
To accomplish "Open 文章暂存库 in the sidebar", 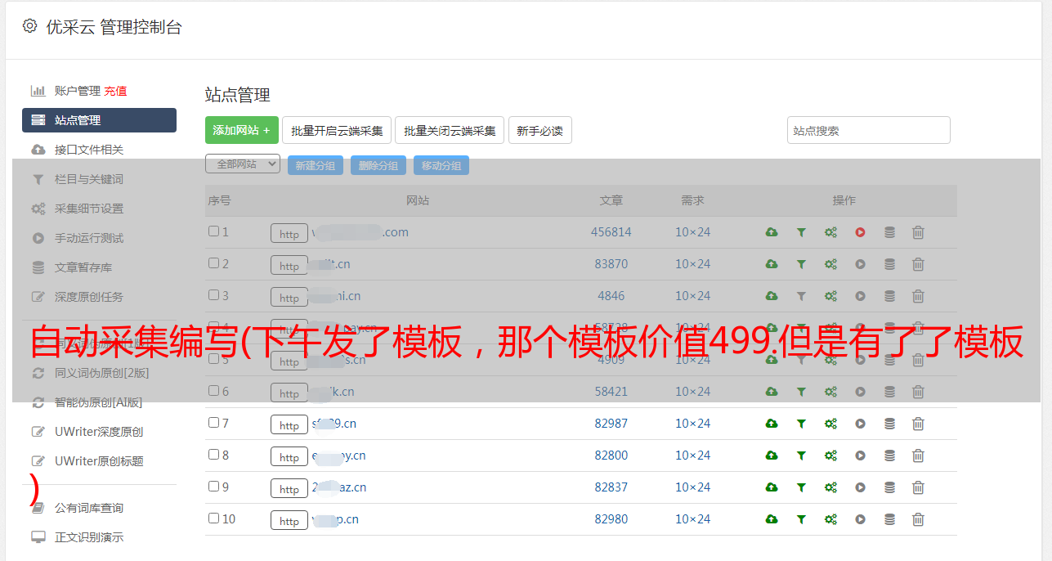I will click(x=83, y=267).
